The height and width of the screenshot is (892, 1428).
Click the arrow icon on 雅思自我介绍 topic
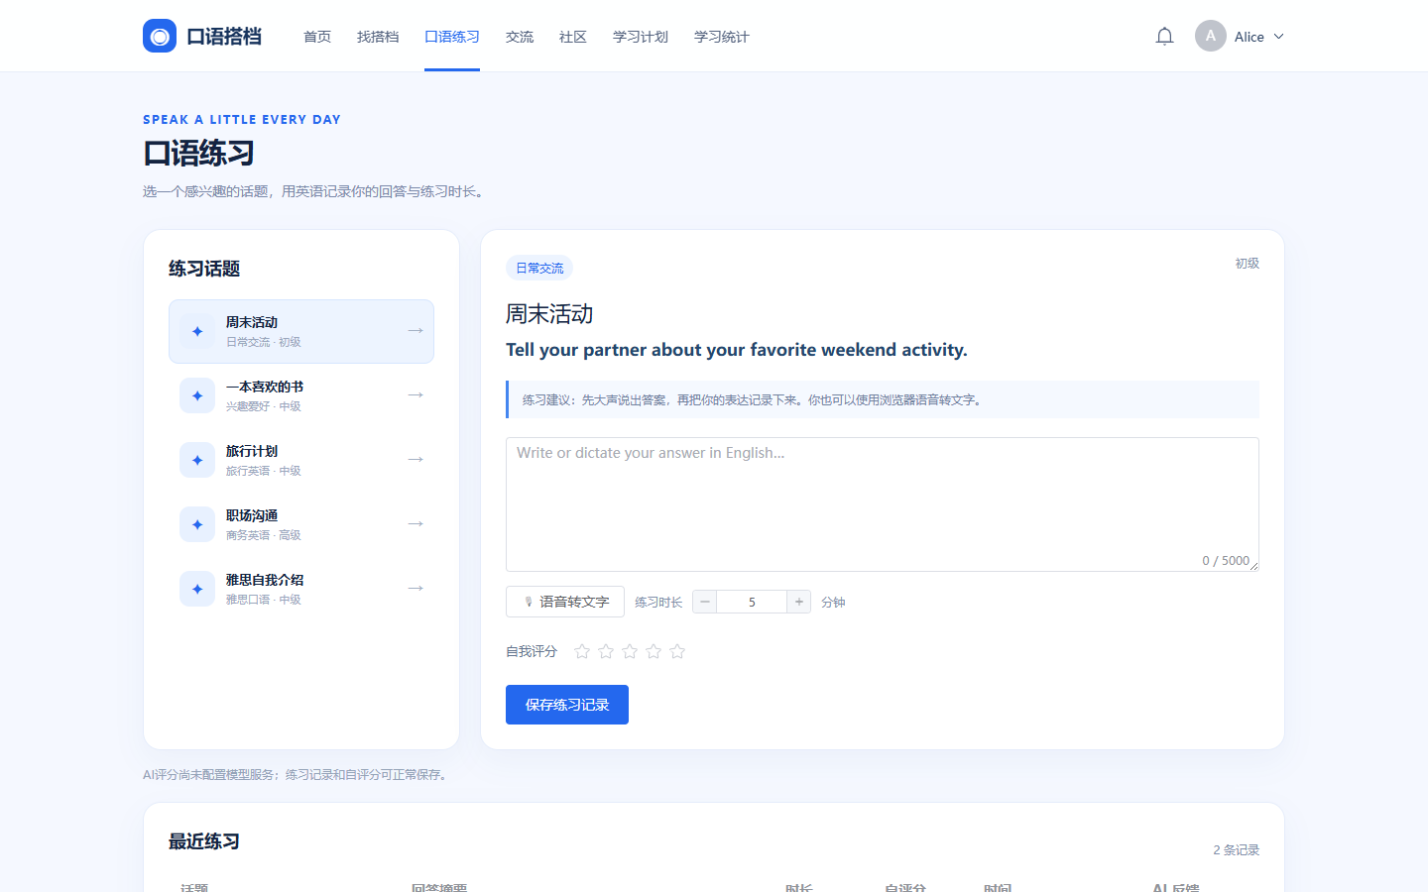point(416,588)
